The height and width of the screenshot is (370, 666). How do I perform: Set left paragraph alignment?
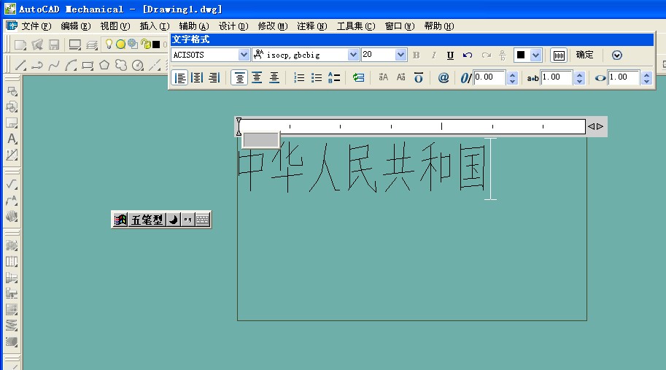180,78
